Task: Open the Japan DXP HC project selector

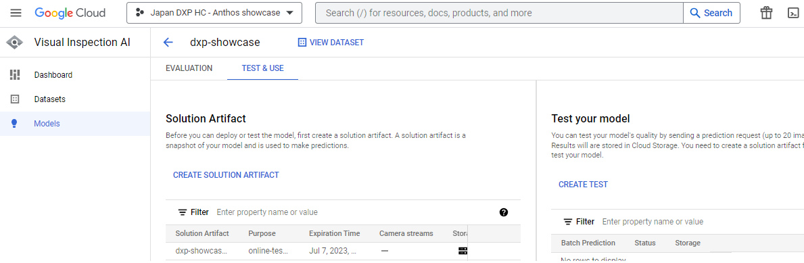Action: click(214, 13)
